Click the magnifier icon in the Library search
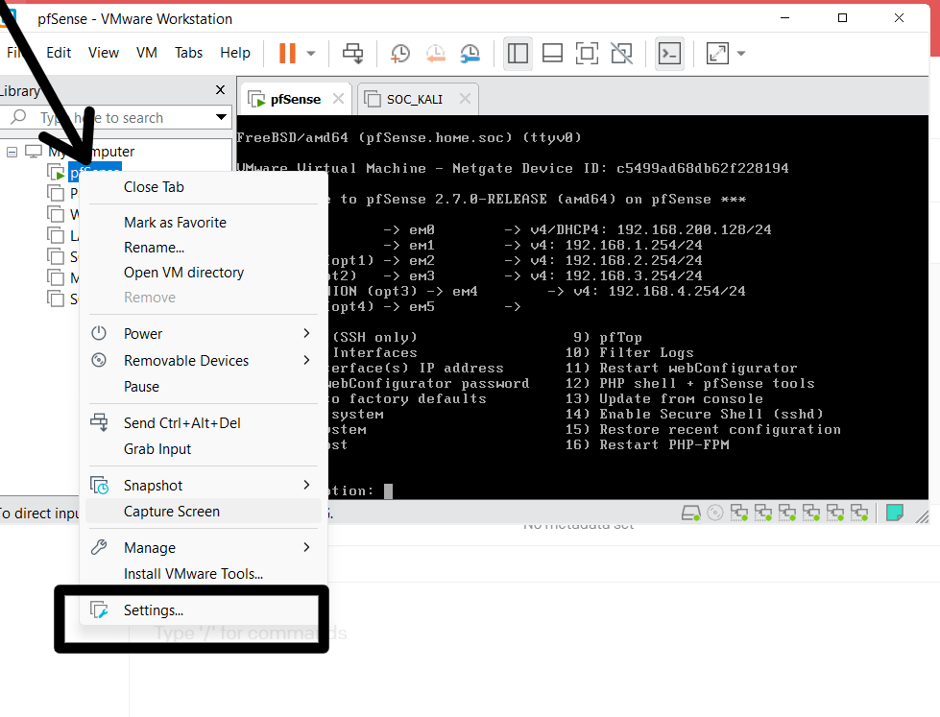The height and width of the screenshot is (717, 940). point(19,116)
